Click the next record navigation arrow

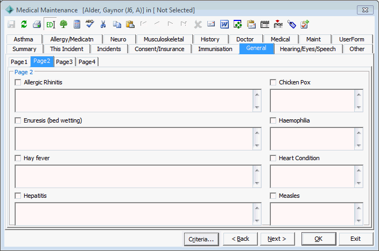pyautogui.click(x=171, y=24)
